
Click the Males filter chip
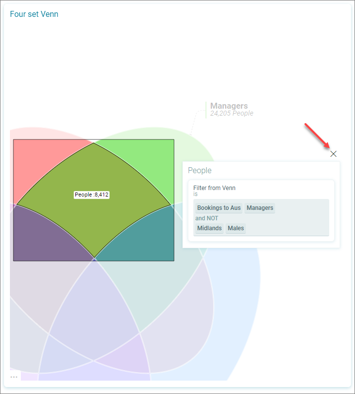click(x=236, y=228)
